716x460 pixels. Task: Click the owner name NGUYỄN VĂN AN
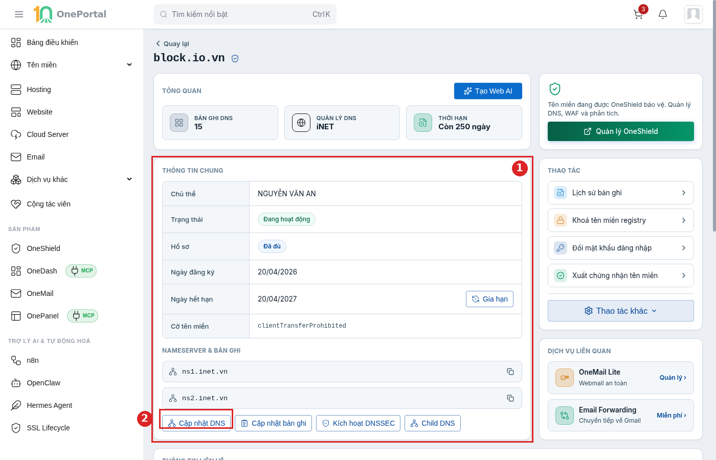coord(287,194)
